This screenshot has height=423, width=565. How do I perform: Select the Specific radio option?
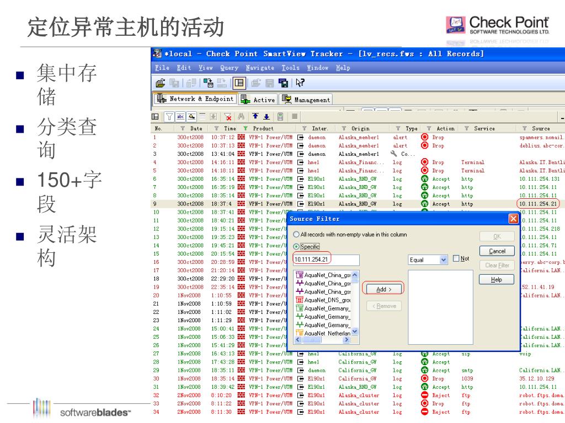296,247
